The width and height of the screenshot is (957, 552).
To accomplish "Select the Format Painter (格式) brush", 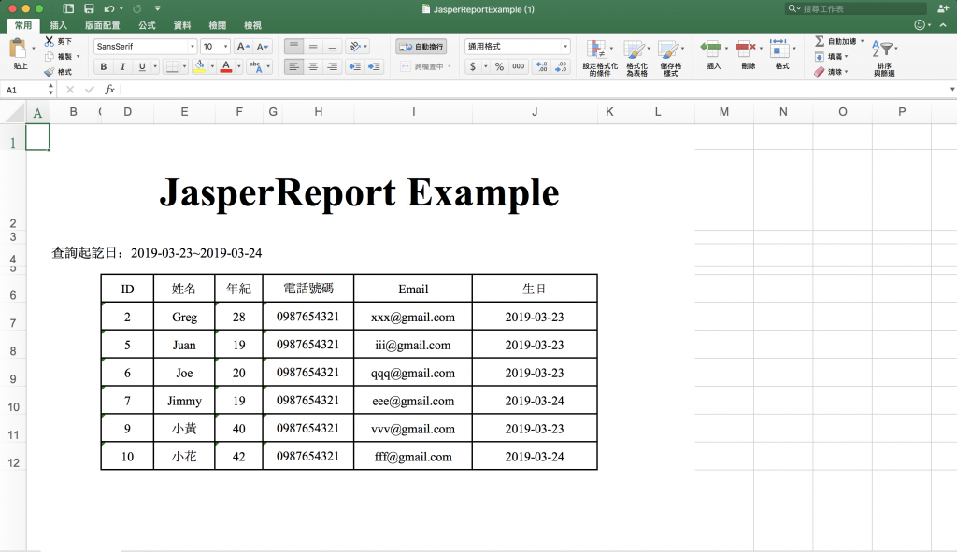I will tap(50, 71).
